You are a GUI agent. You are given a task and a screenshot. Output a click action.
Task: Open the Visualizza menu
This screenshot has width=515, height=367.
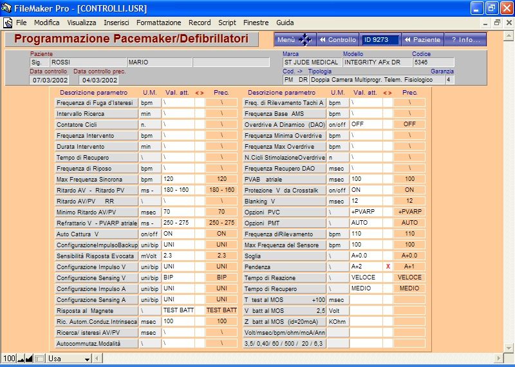82,23
